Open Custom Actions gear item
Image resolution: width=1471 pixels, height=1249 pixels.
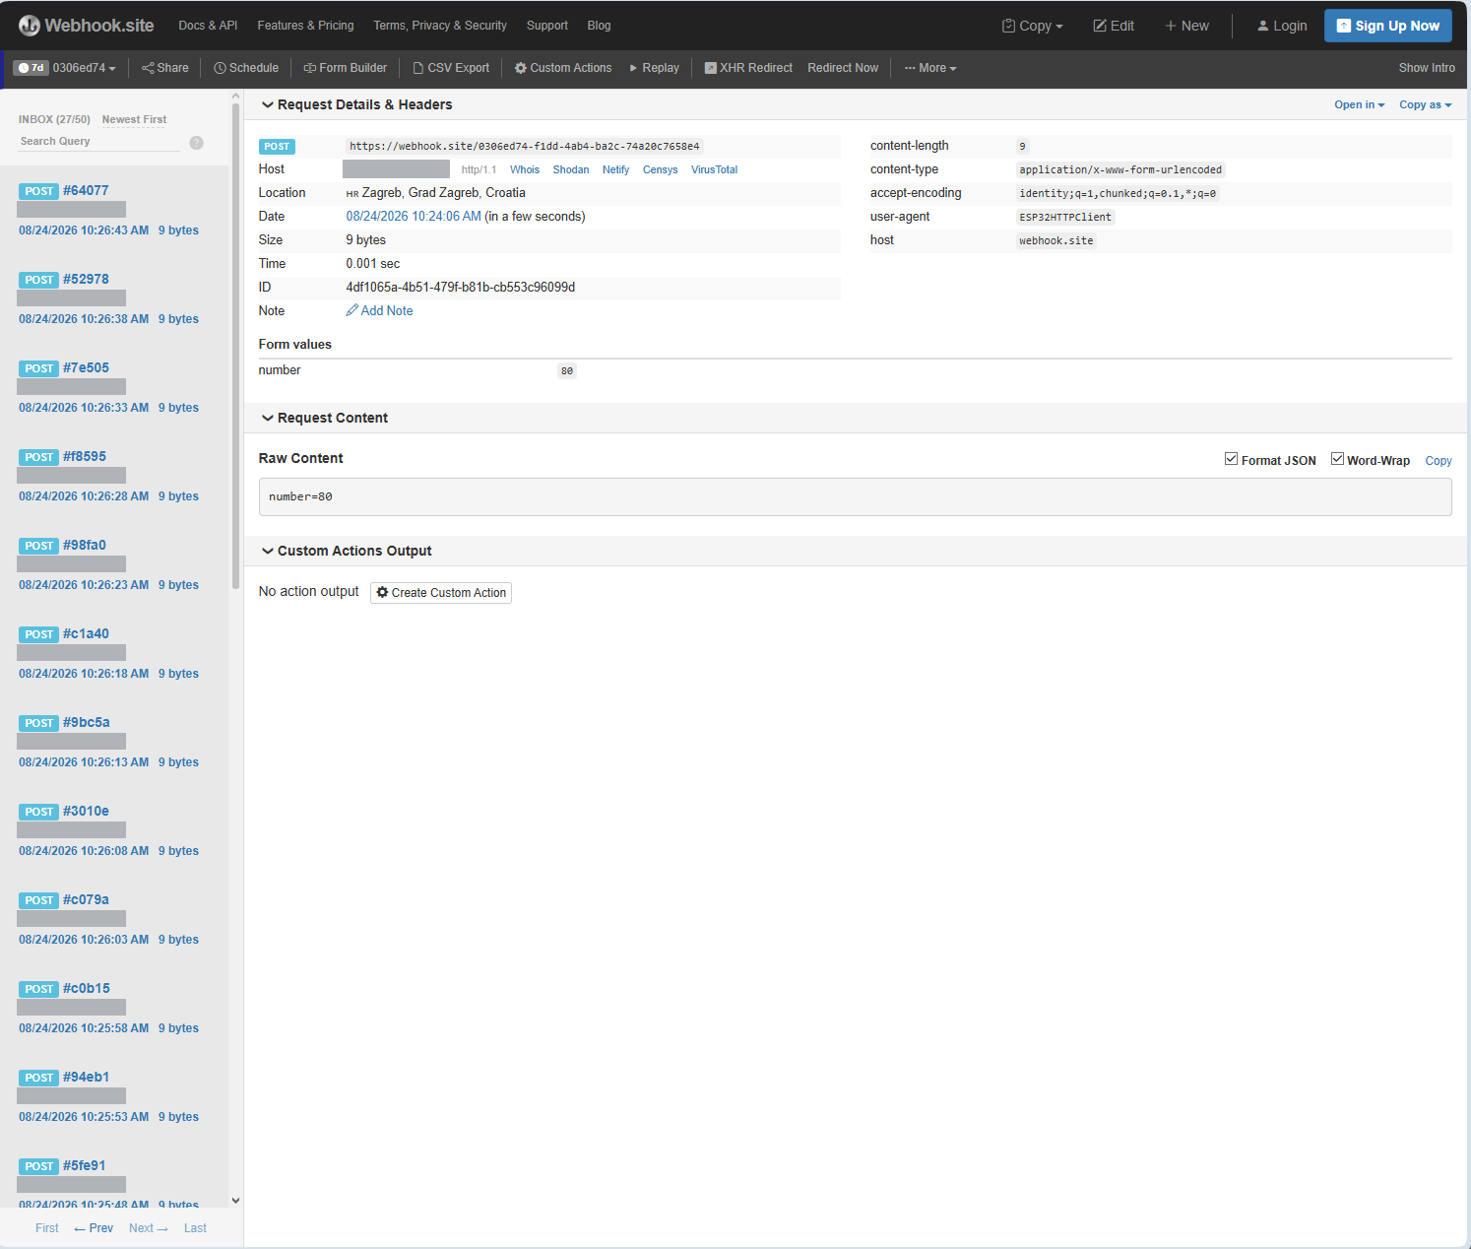click(x=563, y=68)
